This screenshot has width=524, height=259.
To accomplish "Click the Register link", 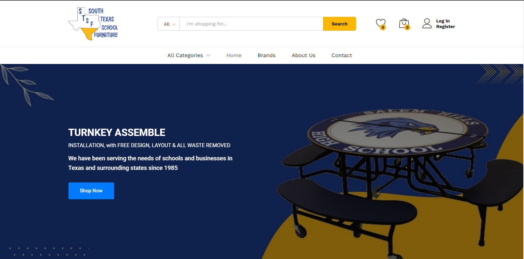I will click(x=445, y=26).
